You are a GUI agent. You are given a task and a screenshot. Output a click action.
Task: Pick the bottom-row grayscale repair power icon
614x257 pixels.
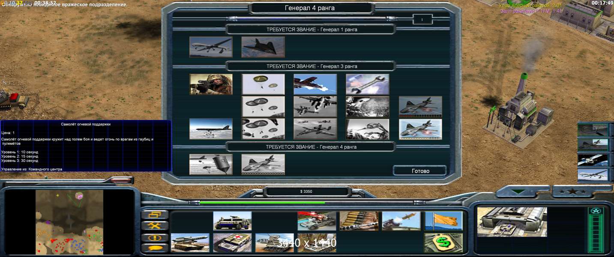coord(368,129)
